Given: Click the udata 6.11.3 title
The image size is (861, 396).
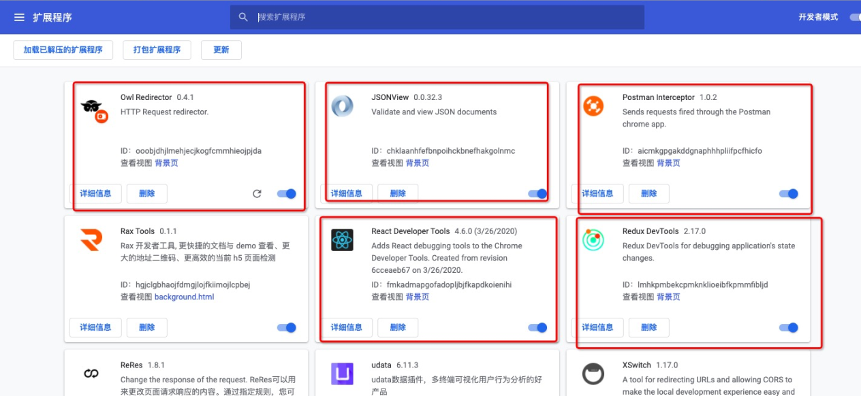Looking at the screenshot, I should 395,365.
